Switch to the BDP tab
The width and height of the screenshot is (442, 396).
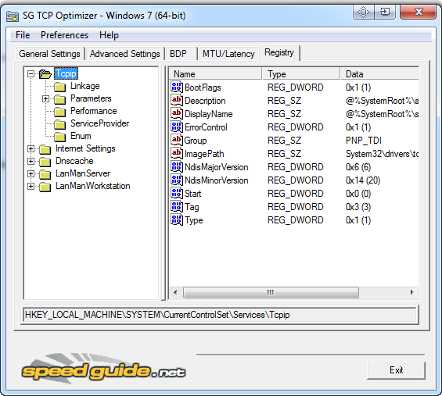(x=181, y=53)
